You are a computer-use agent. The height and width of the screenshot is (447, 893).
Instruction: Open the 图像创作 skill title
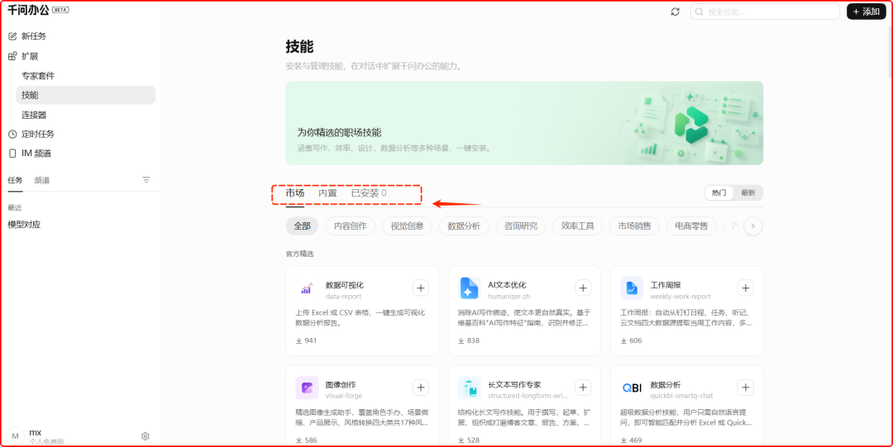click(x=341, y=384)
